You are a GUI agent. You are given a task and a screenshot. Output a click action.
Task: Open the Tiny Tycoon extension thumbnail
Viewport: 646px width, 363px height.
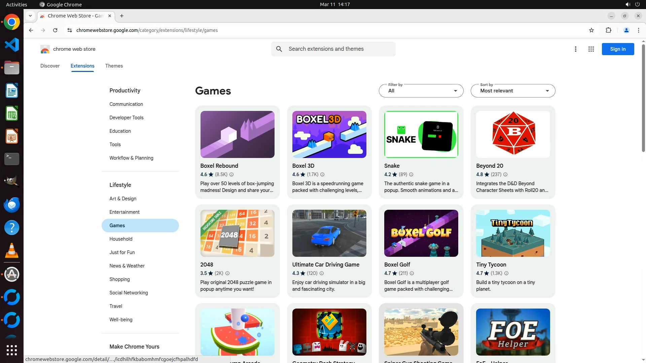pyautogui.click(x=512, y=233)
